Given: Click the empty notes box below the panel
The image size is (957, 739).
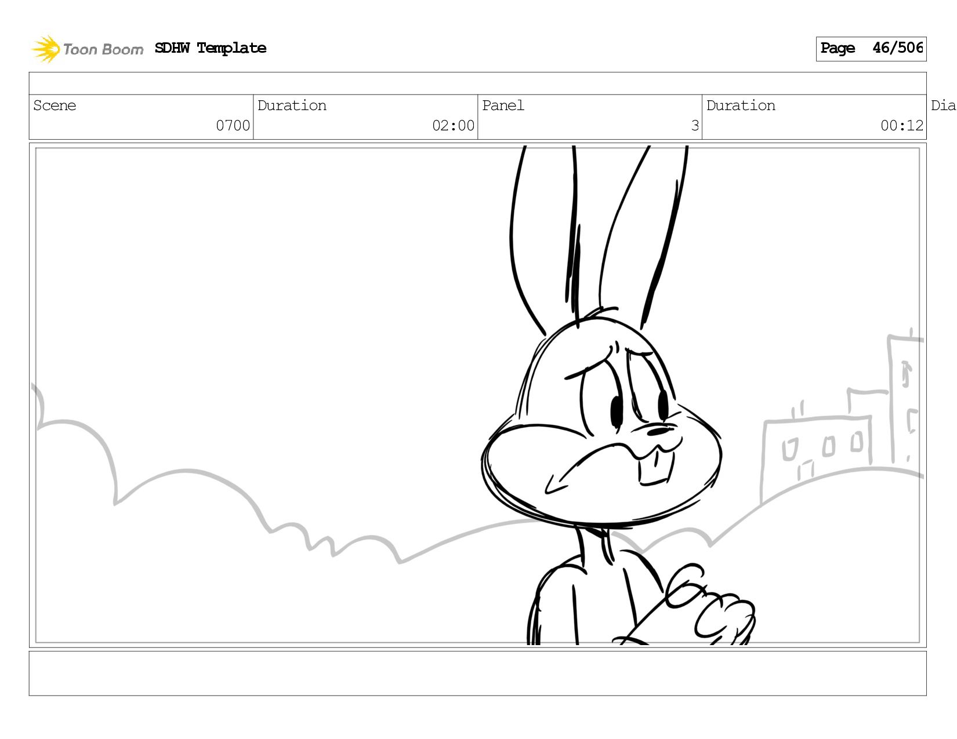Looking at the screenshot, I should [x=477, y=673].
